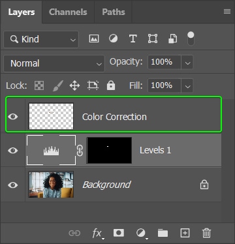Create new fill or adjustment layer
The width and height of the screenshot is (235, 244).
[142, 234]
